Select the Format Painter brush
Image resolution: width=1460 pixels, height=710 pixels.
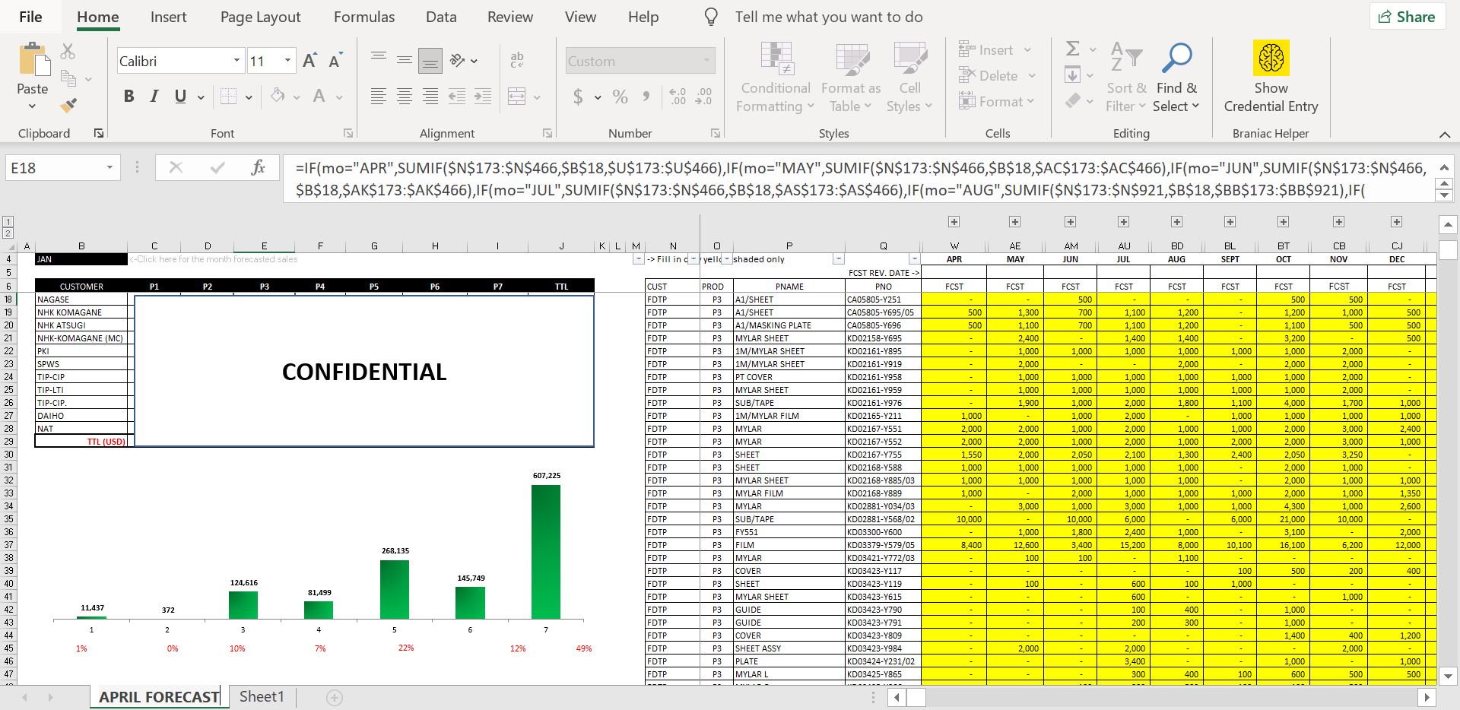click(68, 105)
